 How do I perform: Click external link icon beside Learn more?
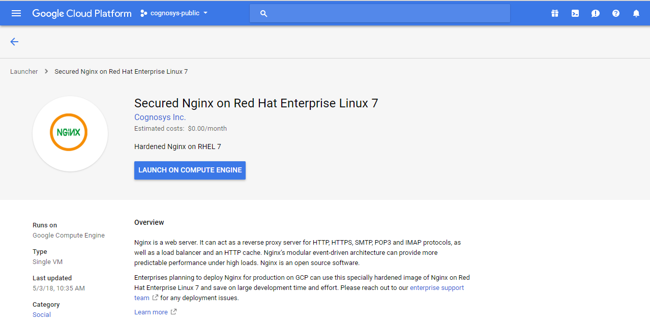click(173, 312)
